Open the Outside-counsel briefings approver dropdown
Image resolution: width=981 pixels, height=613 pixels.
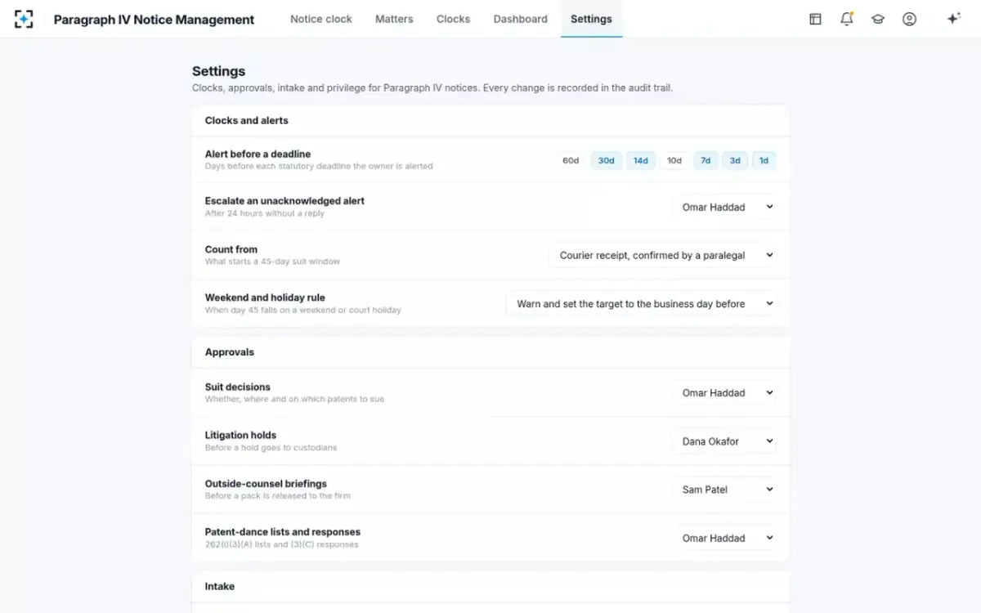point(724,489)
